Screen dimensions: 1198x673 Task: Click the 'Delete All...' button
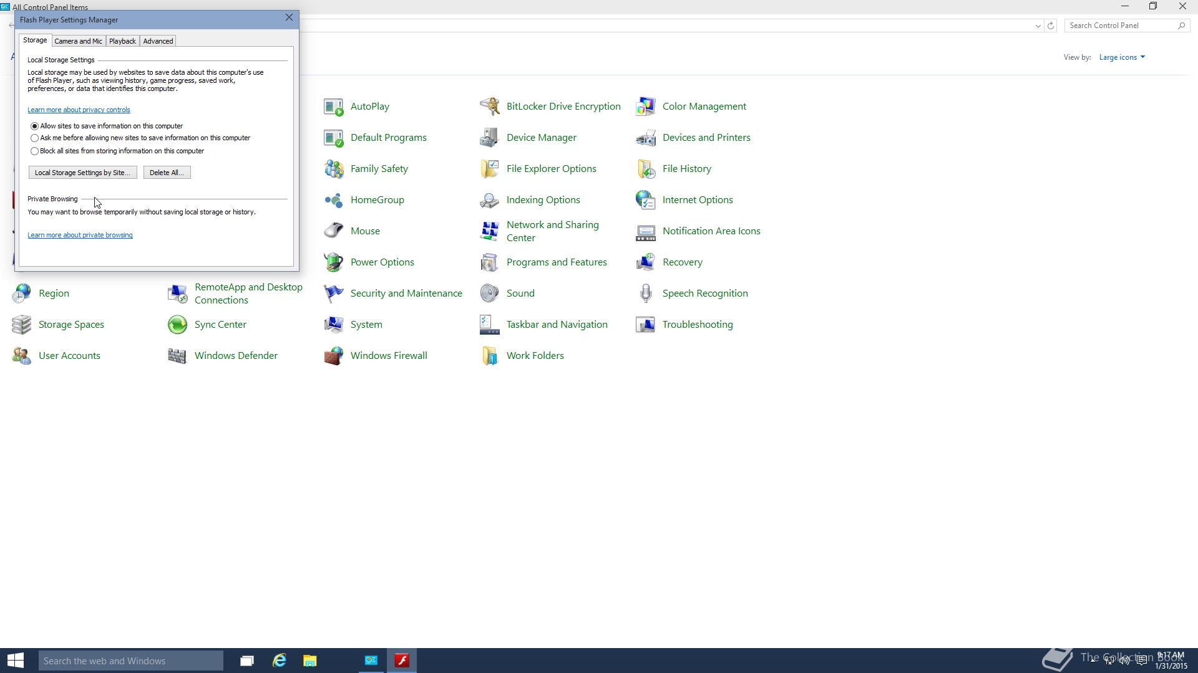pyautogui.click(x=167, y=173)
